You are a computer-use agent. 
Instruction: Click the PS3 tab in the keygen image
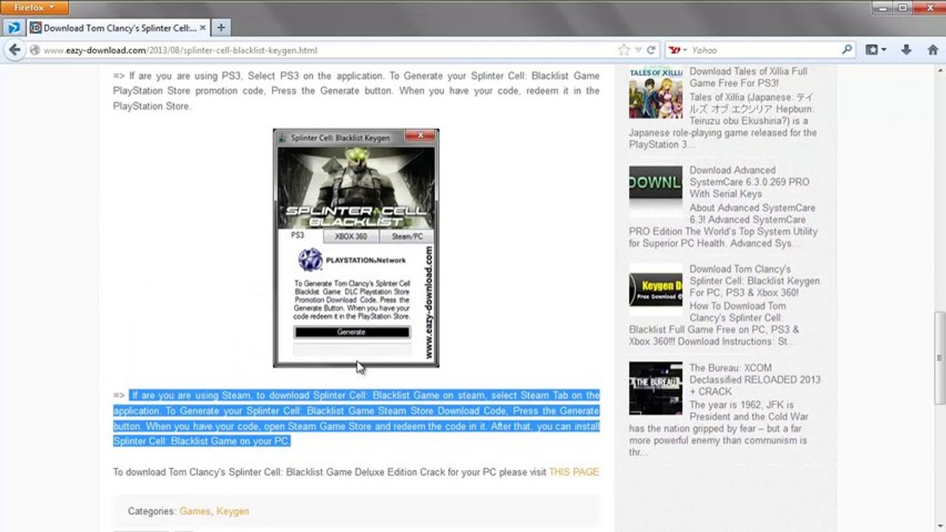(297, 235)
